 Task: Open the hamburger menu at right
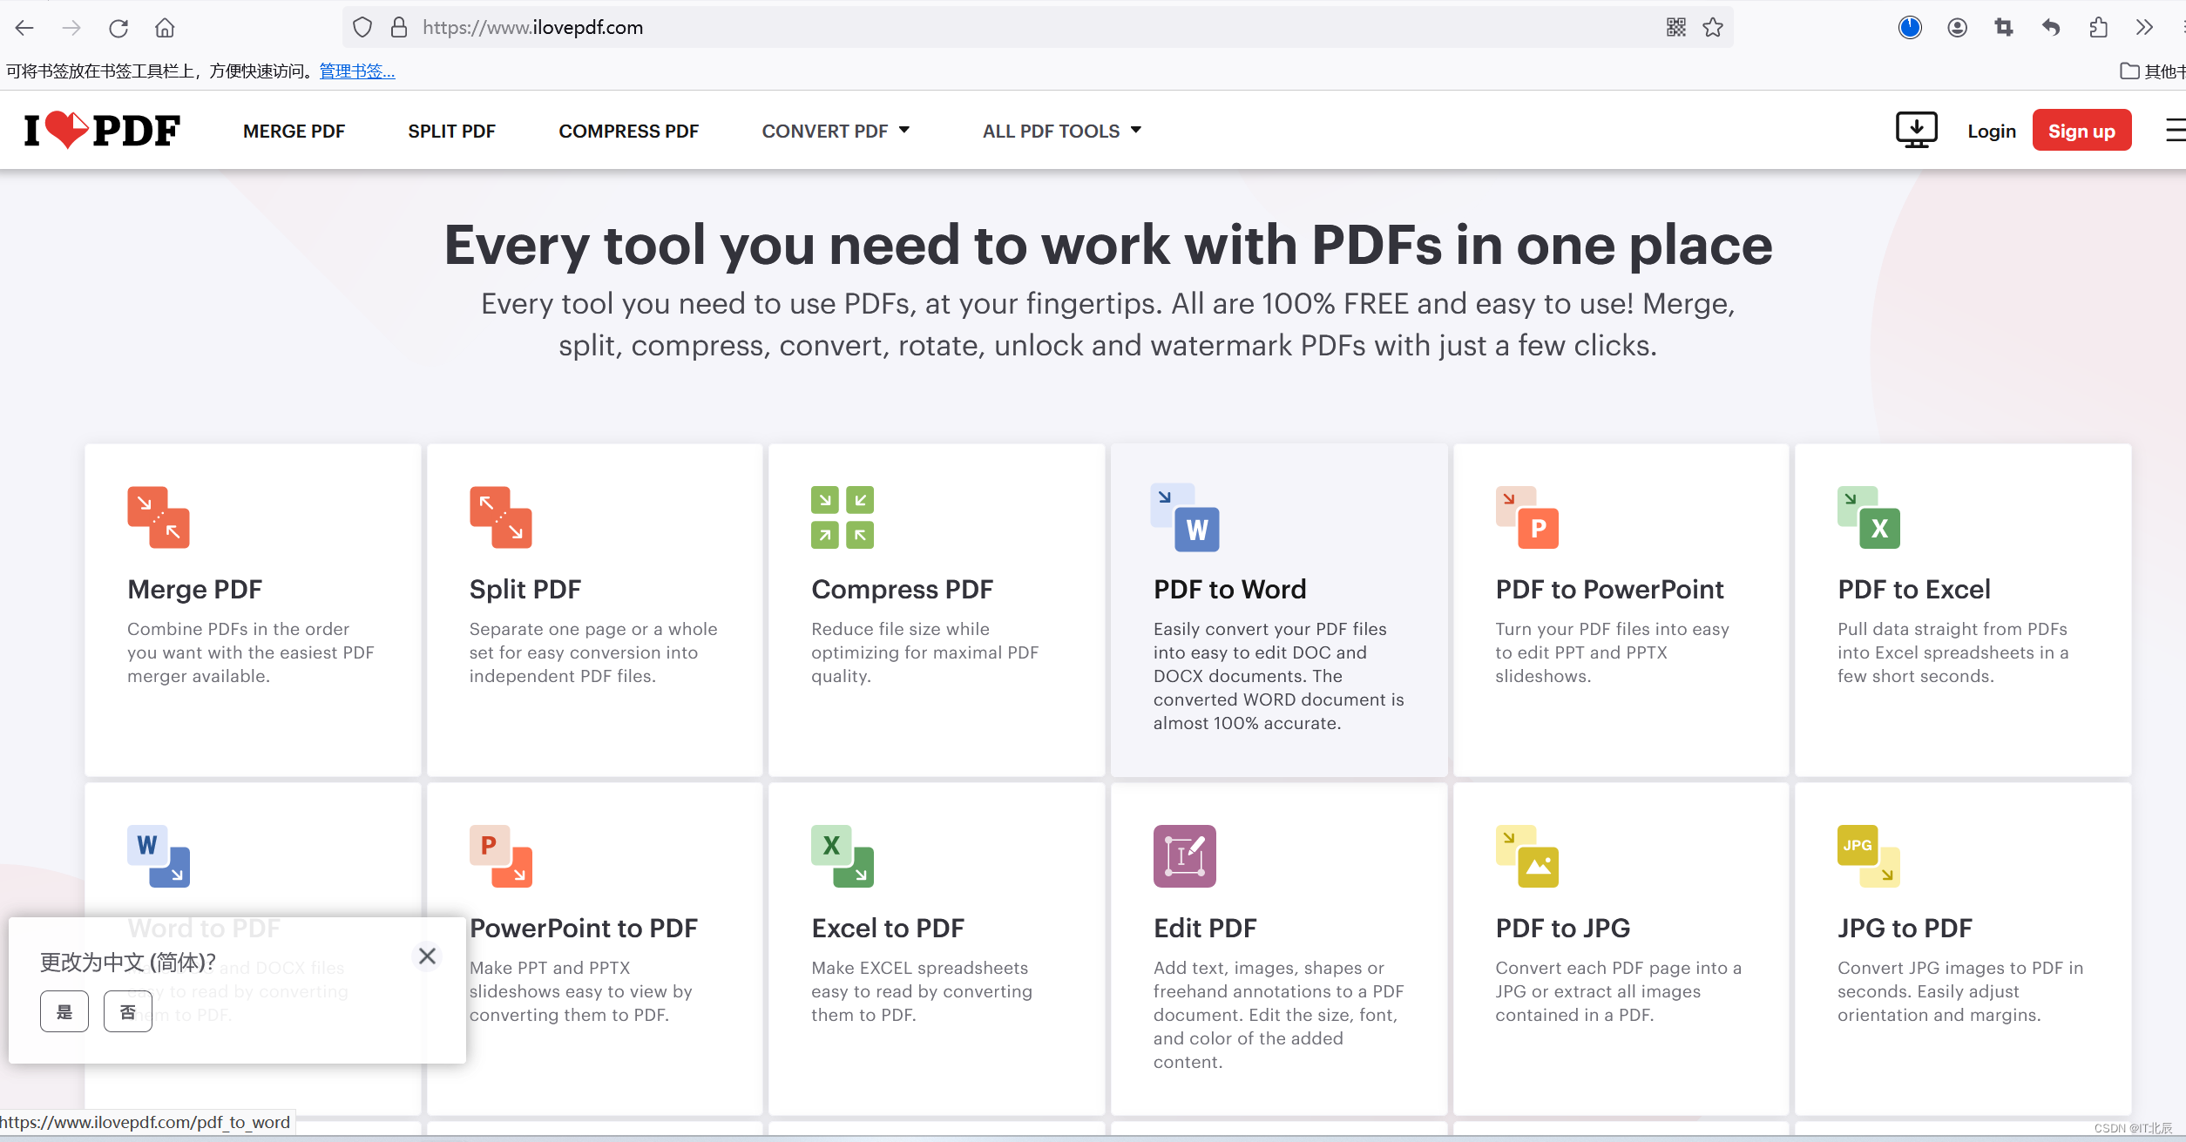[x=2174, y=130]
